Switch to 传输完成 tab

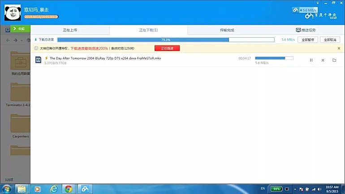coord(227,30)
